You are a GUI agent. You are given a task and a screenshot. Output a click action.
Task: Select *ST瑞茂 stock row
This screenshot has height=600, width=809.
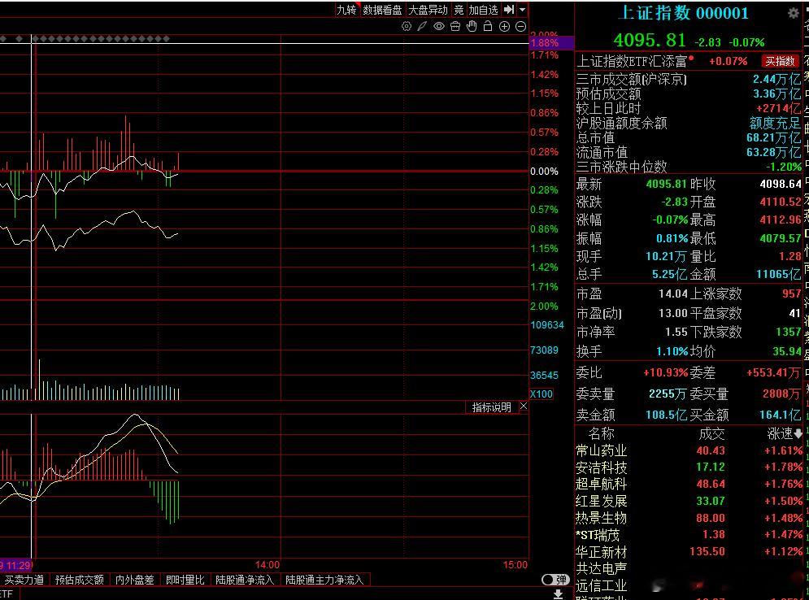pos(689,534)
